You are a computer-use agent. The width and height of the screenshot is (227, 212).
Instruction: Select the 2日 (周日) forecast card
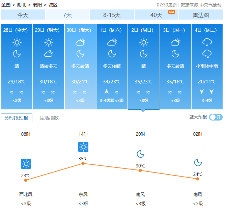tap(144, 67)
